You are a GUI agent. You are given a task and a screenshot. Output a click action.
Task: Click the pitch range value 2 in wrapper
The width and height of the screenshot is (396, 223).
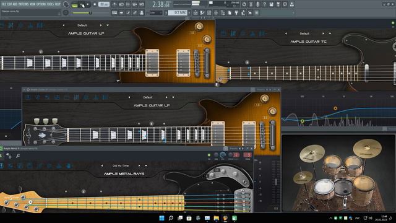[x=236, y=155]
